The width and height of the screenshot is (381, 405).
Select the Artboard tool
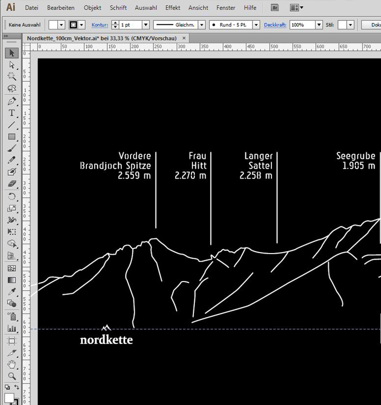pyautogui.click(x=11, y=341)
